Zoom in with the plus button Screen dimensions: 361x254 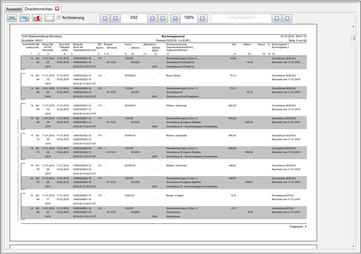click(x=203, y=18)
